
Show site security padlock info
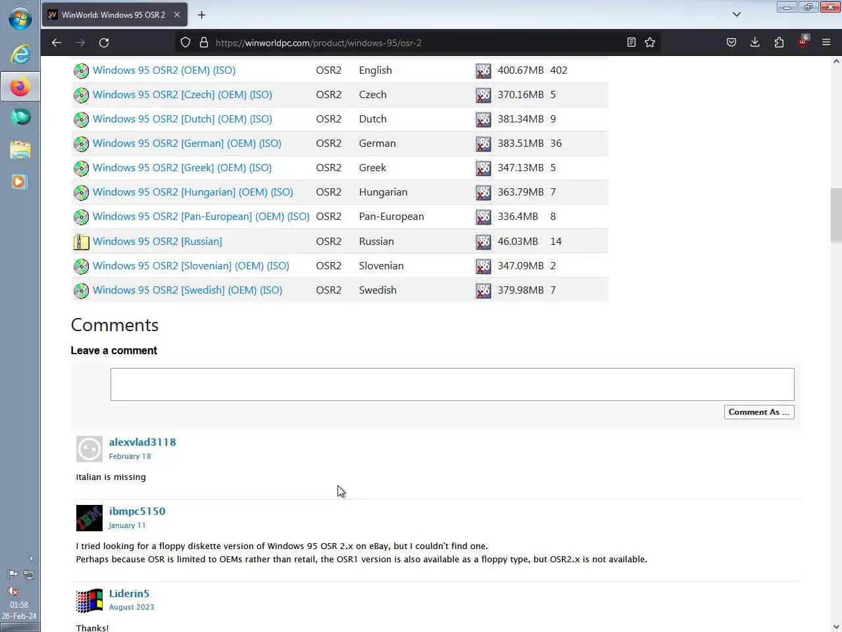[x=204, y=42]
